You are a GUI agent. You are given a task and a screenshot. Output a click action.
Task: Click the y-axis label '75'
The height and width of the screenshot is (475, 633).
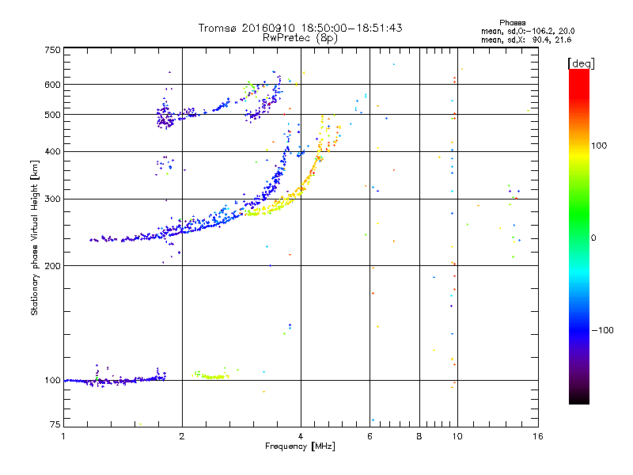[55, 424]
